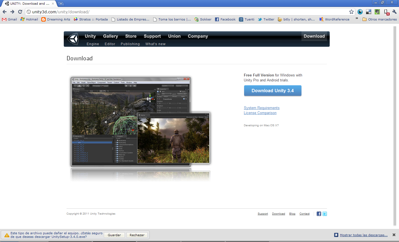Select the UNITY: Download and ... tab
Image resolution: width=399 pixels, height=242 pixels.
(x=29, y=4)
